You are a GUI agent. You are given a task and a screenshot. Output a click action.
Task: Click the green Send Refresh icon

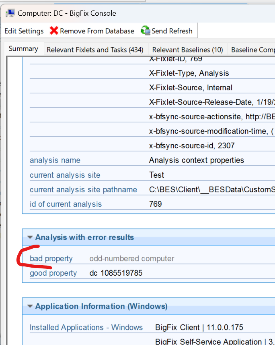145,30
